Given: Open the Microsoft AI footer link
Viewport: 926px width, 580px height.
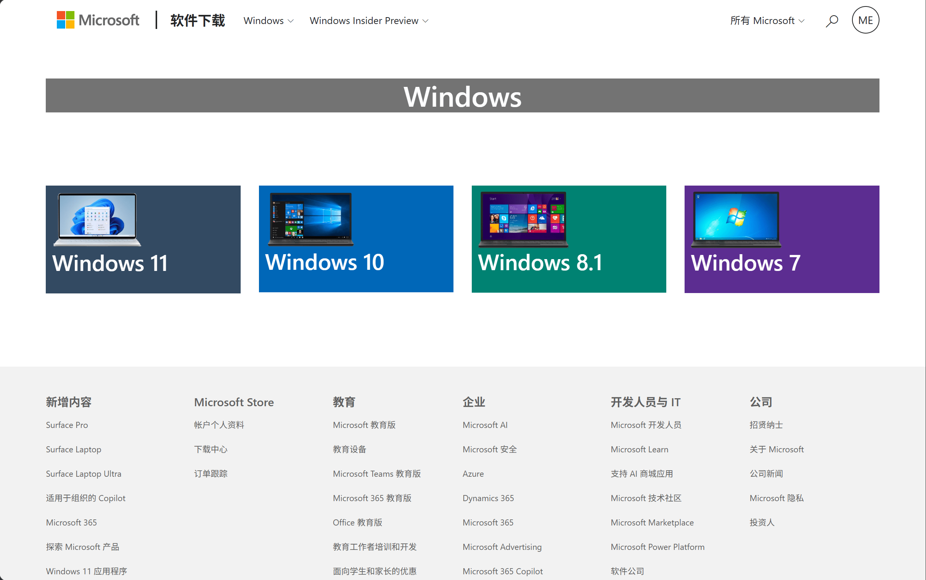Looking at the screenshot, I should tap(485, 425).
